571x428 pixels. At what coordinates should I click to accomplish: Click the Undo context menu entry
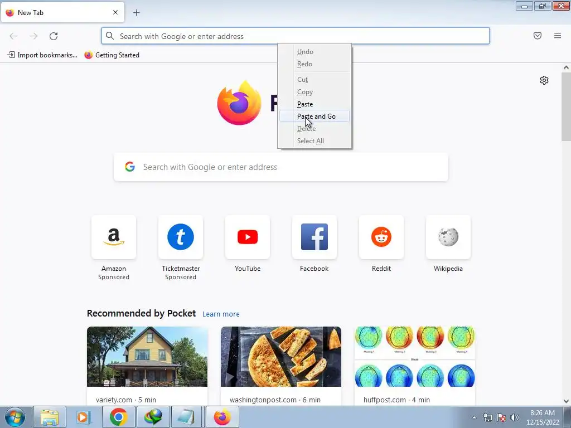[314, 52]
